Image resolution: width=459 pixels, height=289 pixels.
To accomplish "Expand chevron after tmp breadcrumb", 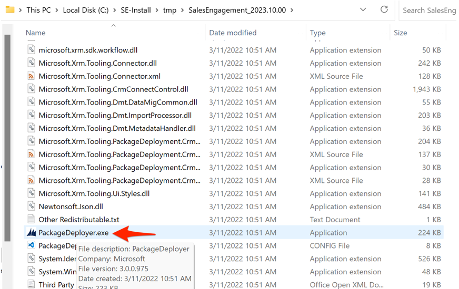I will pos(183,10).
